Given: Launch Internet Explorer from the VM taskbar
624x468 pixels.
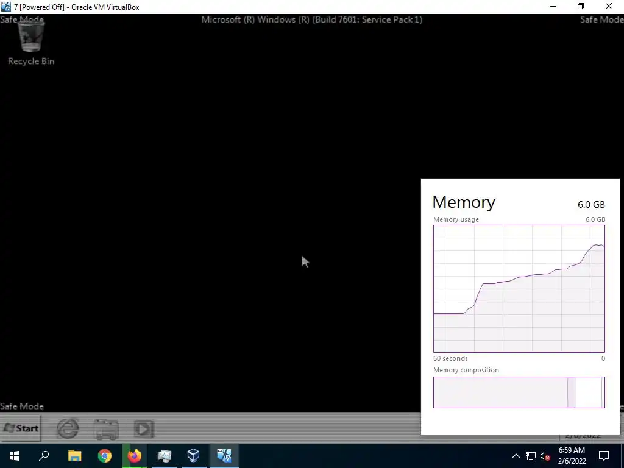Looking at the screenshot, I should 68,428.
